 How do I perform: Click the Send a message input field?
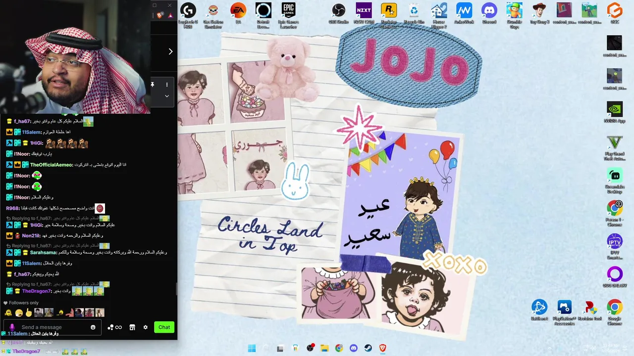click(x=52, y=327)
